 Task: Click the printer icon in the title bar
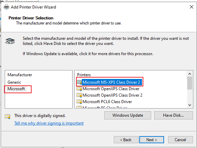coord(6,7)
